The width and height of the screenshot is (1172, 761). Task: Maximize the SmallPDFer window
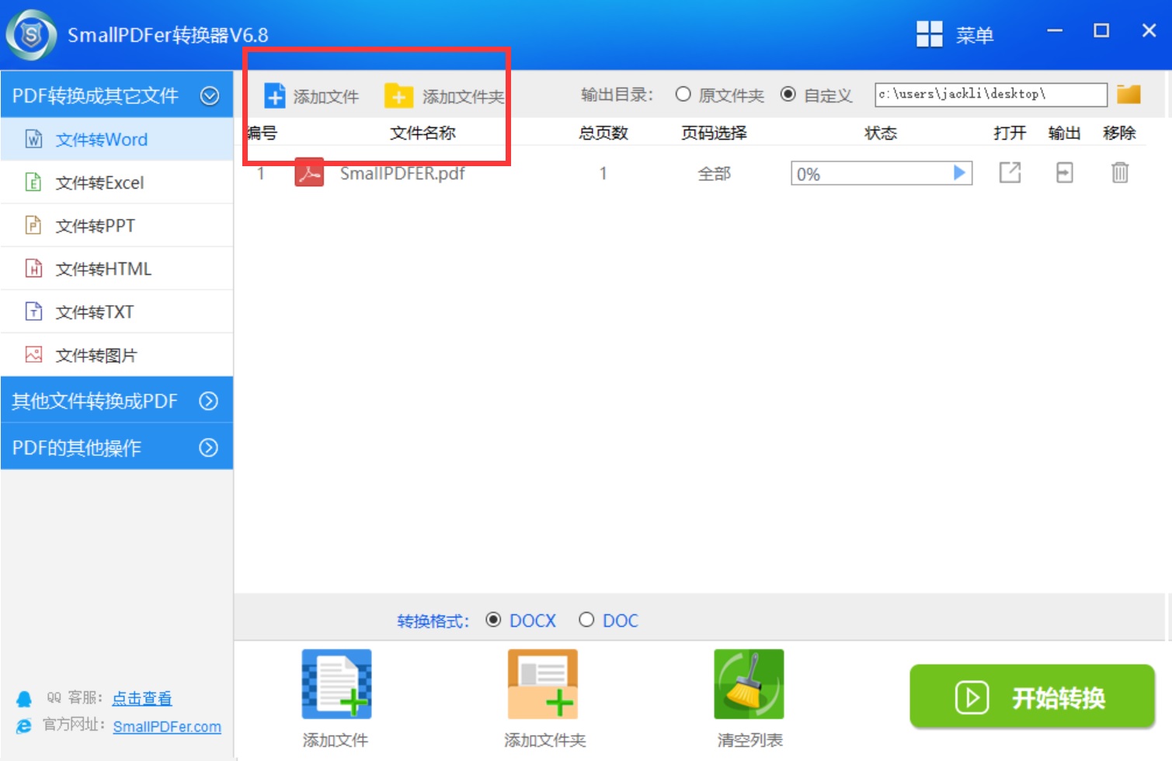click(1101, 31)
